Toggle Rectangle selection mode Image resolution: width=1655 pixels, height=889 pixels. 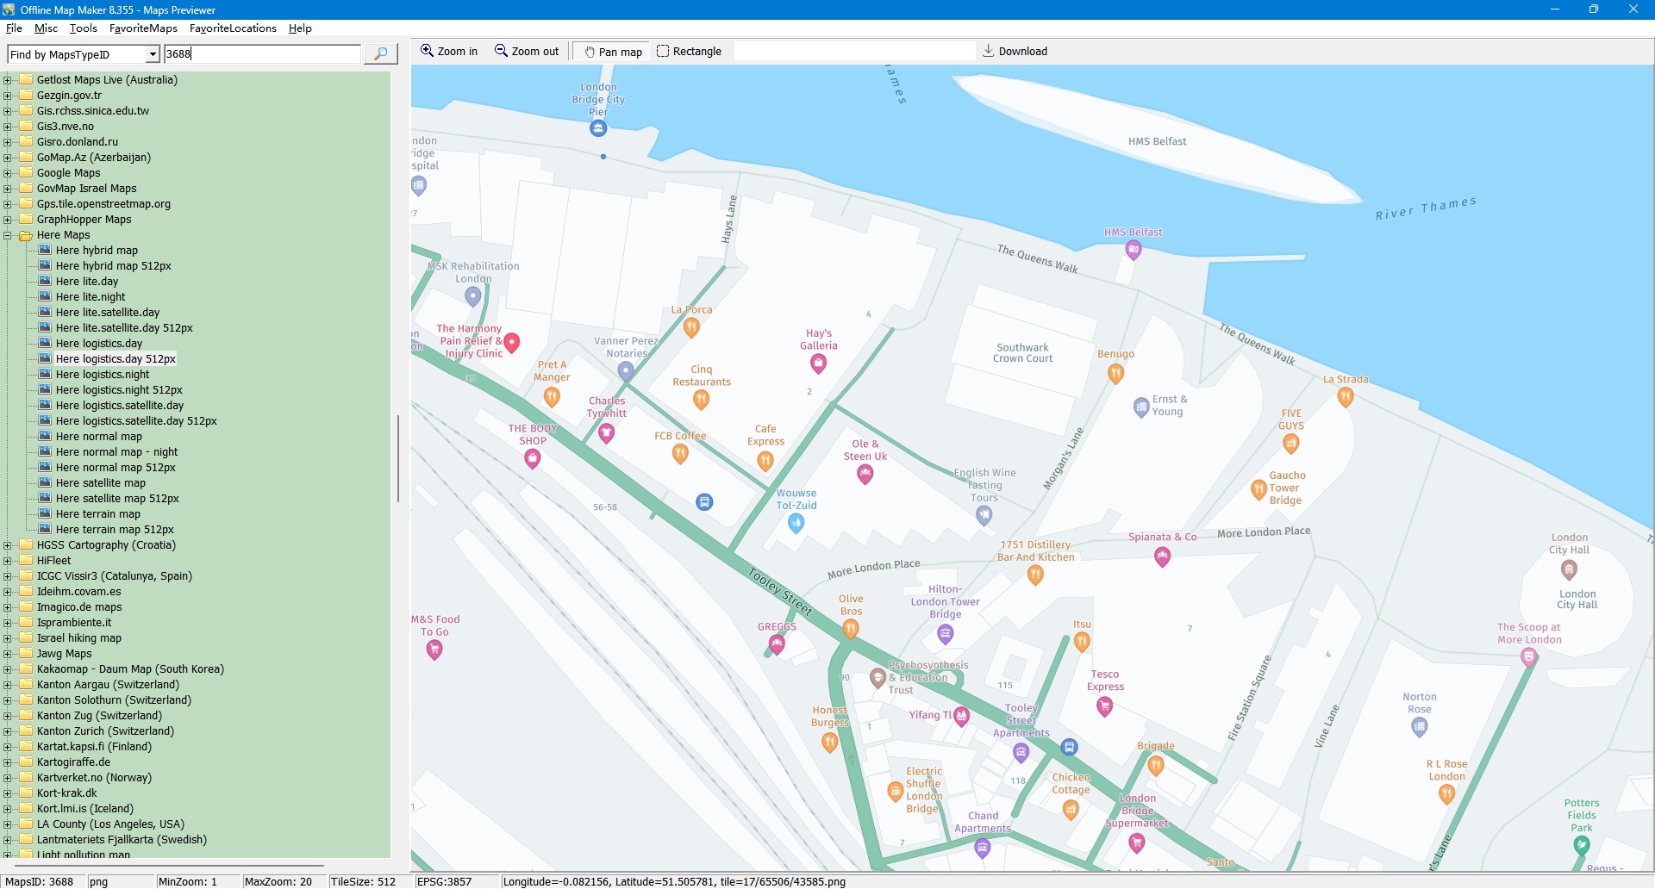pyautogui.click(x=689, y=52)
